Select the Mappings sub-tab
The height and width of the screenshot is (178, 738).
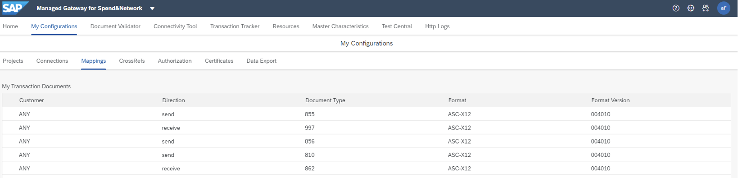coord(94,61)
